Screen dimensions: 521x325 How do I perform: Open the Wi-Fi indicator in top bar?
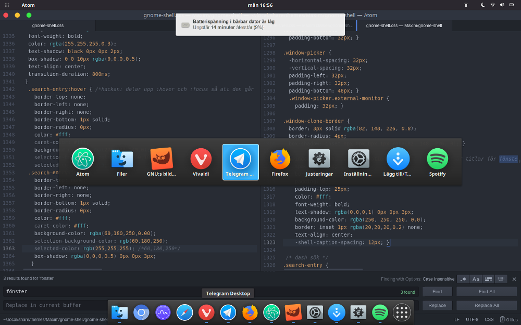pos(492,5)
